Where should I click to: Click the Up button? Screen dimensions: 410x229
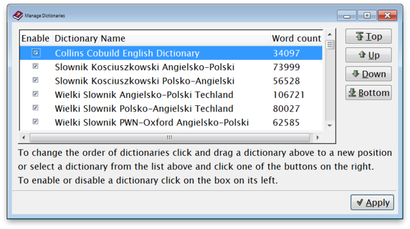pyautogui.click(x=368, y=55)
